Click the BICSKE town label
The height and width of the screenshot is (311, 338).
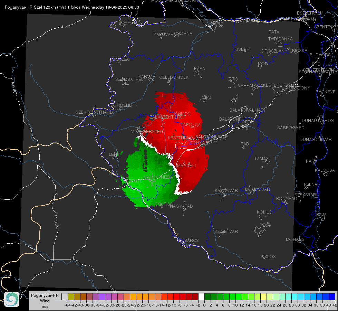coord(300,50)
